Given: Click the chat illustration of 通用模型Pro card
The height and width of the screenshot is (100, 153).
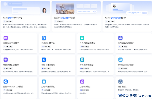Looking at the screenshot, I should [x=26, y=11].
